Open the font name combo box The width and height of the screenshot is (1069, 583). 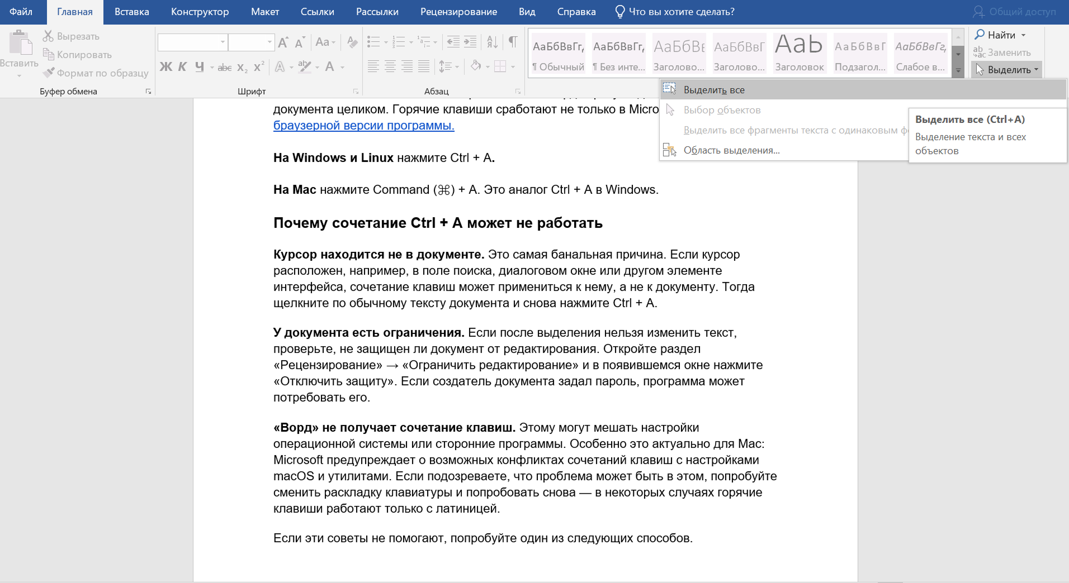pos(193,42)
